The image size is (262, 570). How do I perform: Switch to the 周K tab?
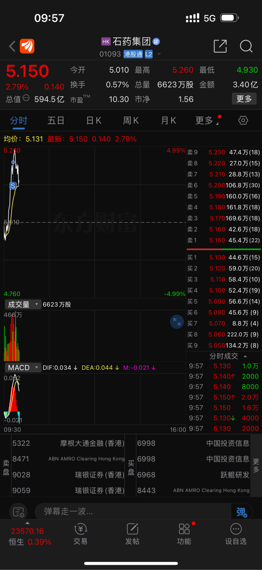coord(131,121)
